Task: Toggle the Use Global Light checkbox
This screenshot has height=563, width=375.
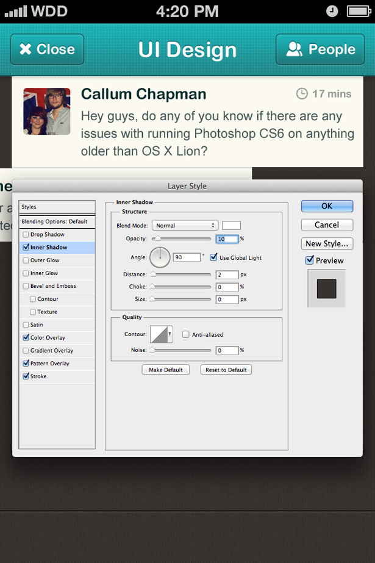Action: tap(213, 257)
